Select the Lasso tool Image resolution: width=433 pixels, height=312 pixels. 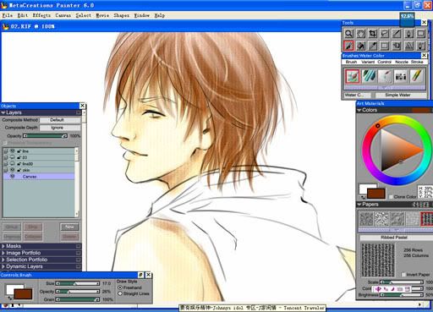tap(385, 34)
